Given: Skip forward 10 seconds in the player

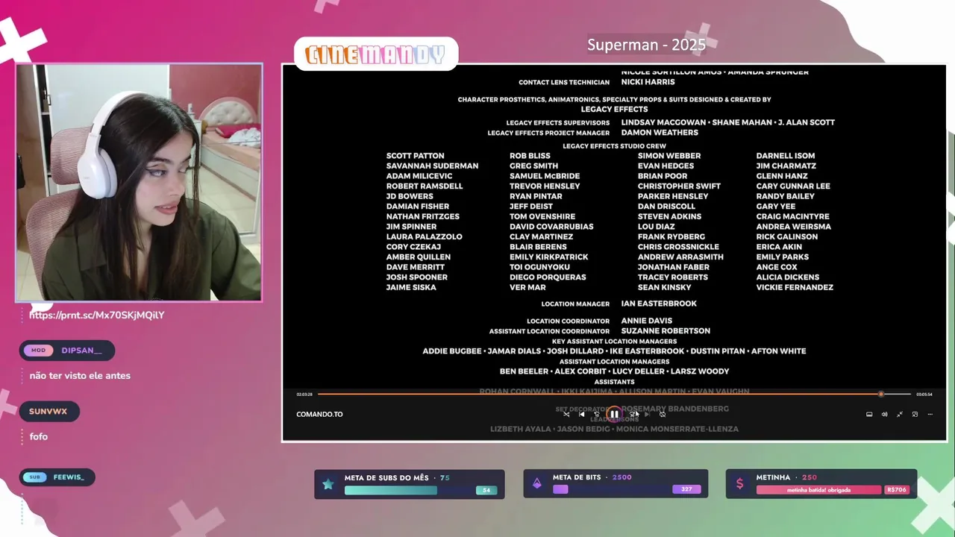Looking at the screenshot, I should [632, 415].
